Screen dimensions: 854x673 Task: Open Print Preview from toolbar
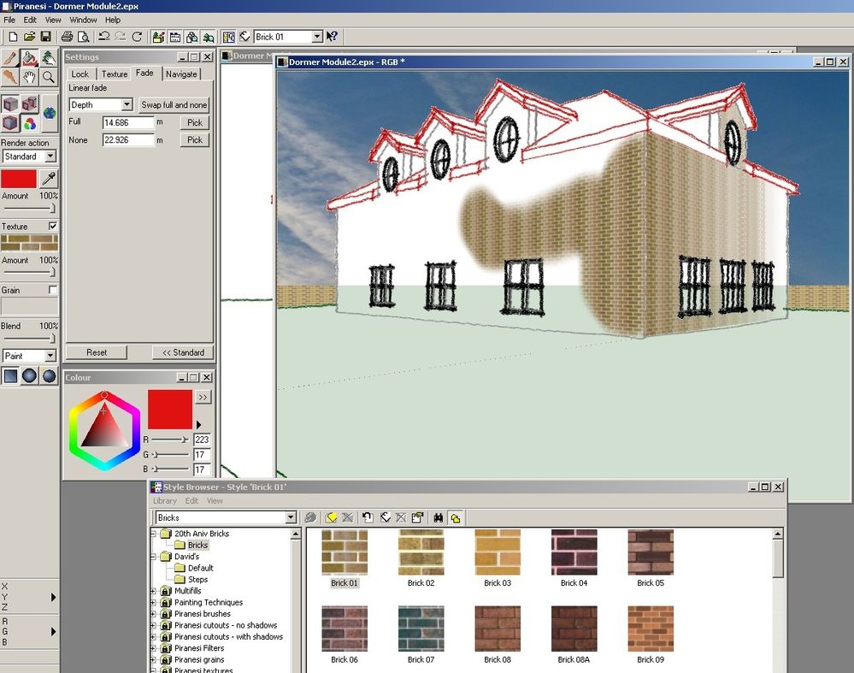[x=83, y=37]
